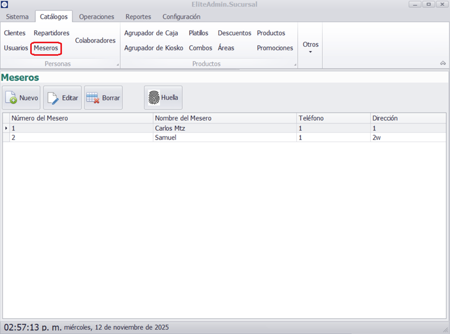The image size is (450, 334).
Task: Collapse the ribbon using the arrow icon
Action: coord(443,63)
